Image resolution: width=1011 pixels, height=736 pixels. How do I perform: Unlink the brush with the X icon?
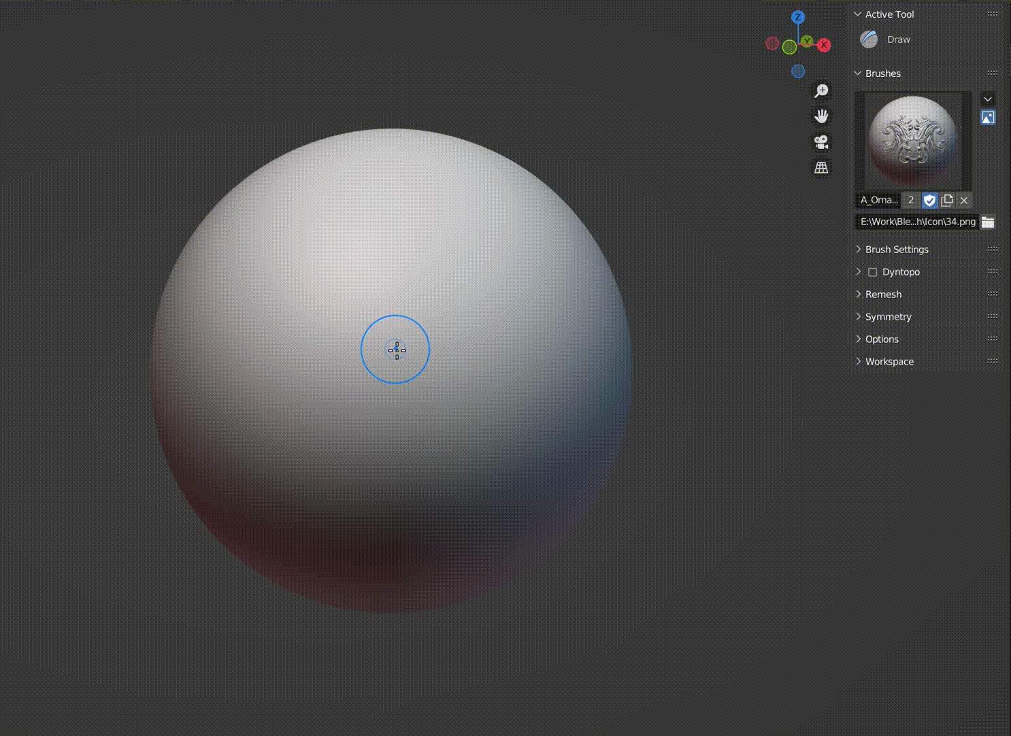964,200
